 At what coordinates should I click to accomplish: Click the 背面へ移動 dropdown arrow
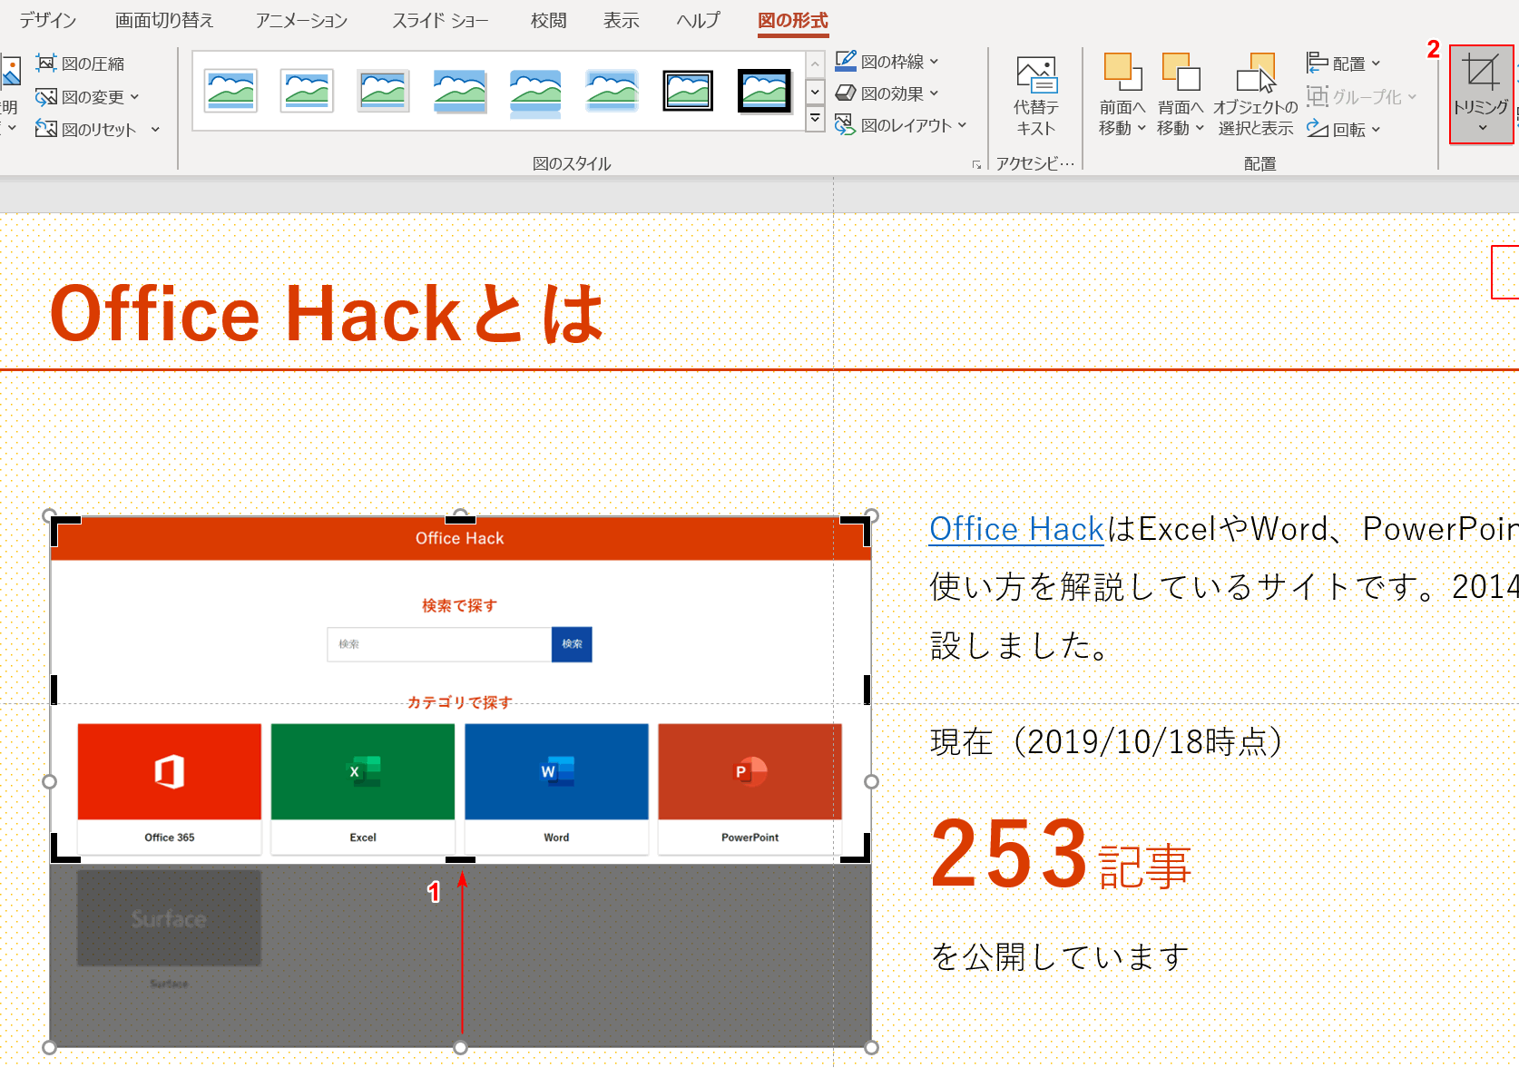1200,129
